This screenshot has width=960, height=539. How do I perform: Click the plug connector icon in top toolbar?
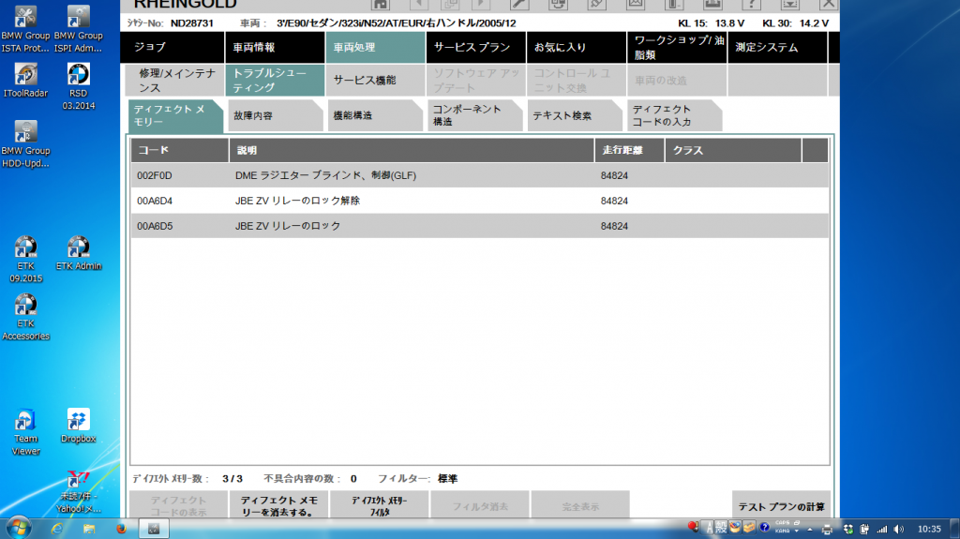[x=597, y=5]
